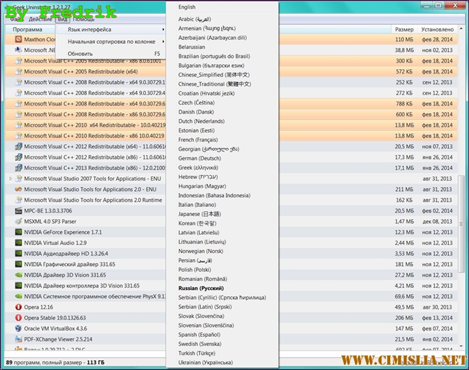Click the PDF-XChange Viewer icon
This screenshot has width=469, height=370.
(x=18, y=339)
